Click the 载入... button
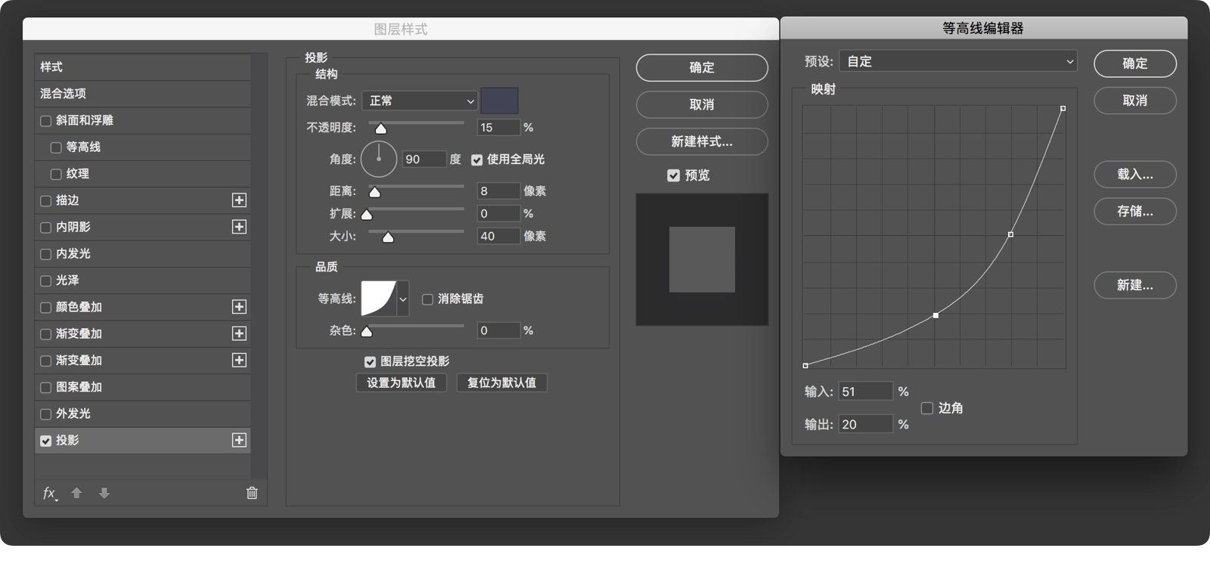 (x=1134, y=175)
